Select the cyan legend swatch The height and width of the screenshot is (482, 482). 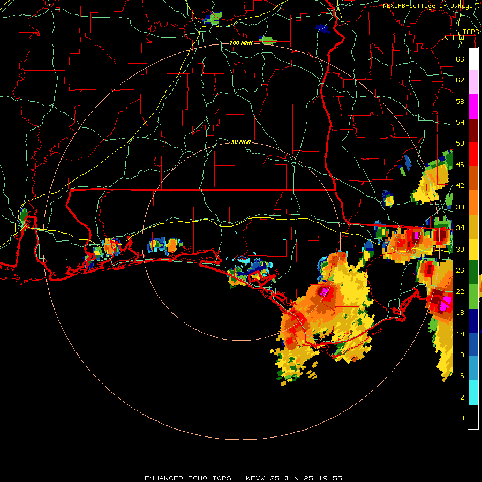coord(473,393)
